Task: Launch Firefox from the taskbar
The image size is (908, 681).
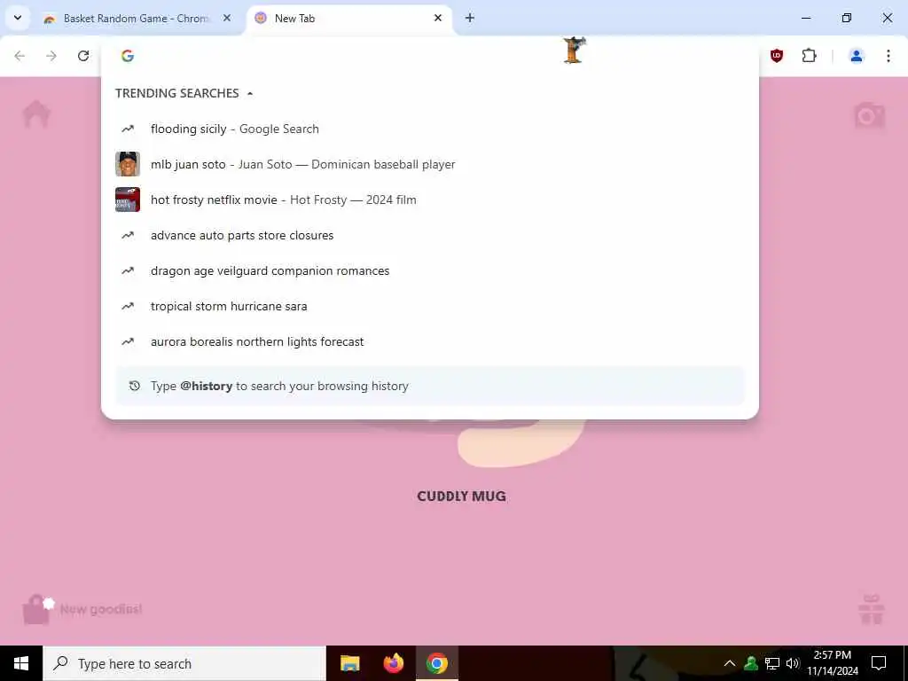Action: click(x=394, y=663)
